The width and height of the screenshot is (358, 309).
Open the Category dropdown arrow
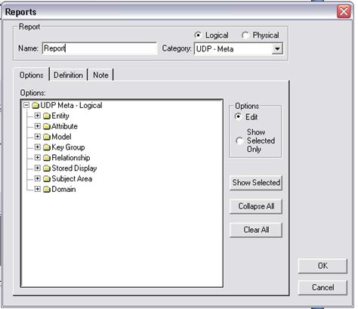[277, 48]
